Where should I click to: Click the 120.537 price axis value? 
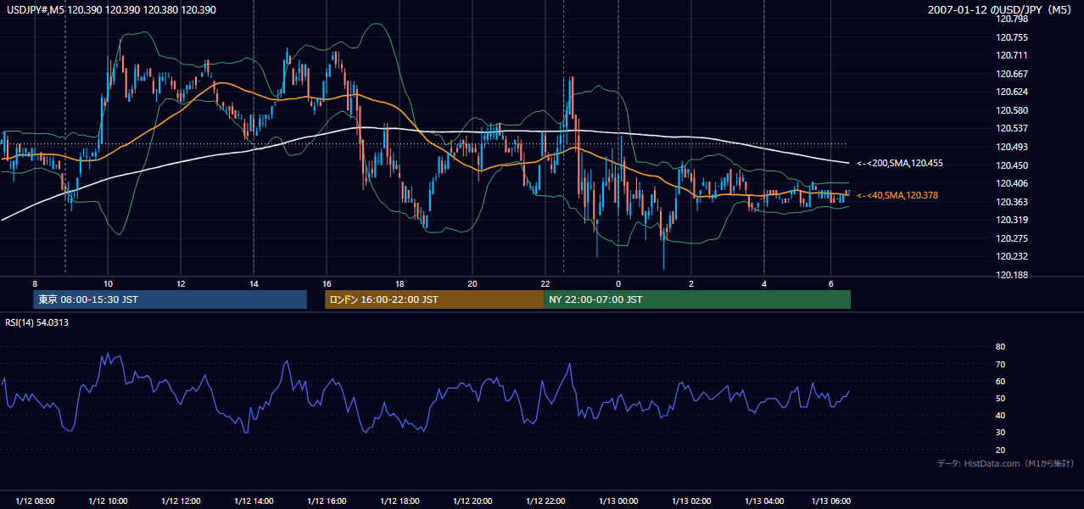1013,129
